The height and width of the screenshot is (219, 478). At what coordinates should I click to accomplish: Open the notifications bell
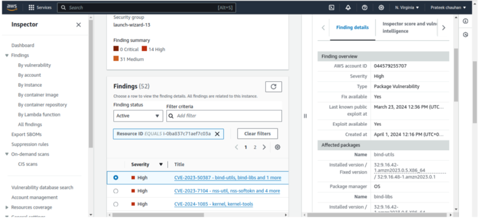pos(348,8)
